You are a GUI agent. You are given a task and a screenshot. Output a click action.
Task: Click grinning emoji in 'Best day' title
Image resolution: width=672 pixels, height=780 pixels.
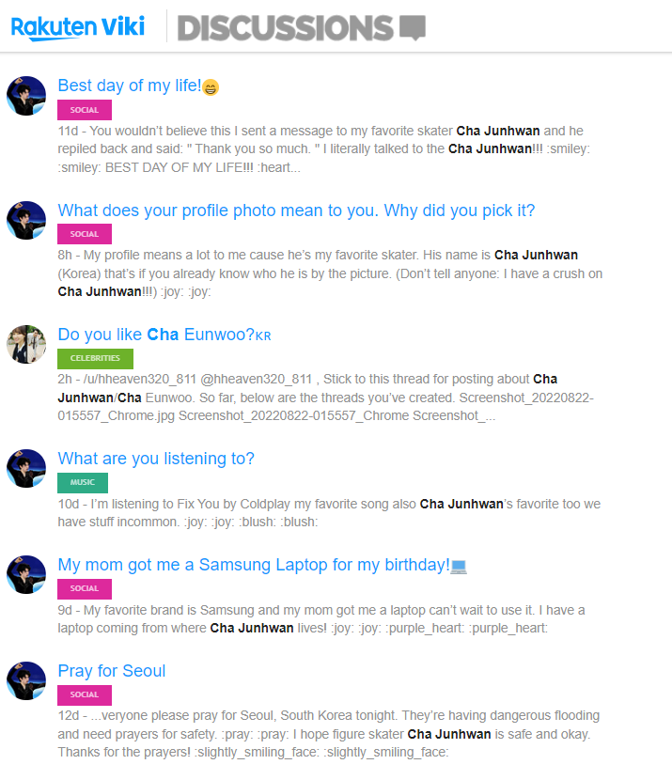click(211, 87)
